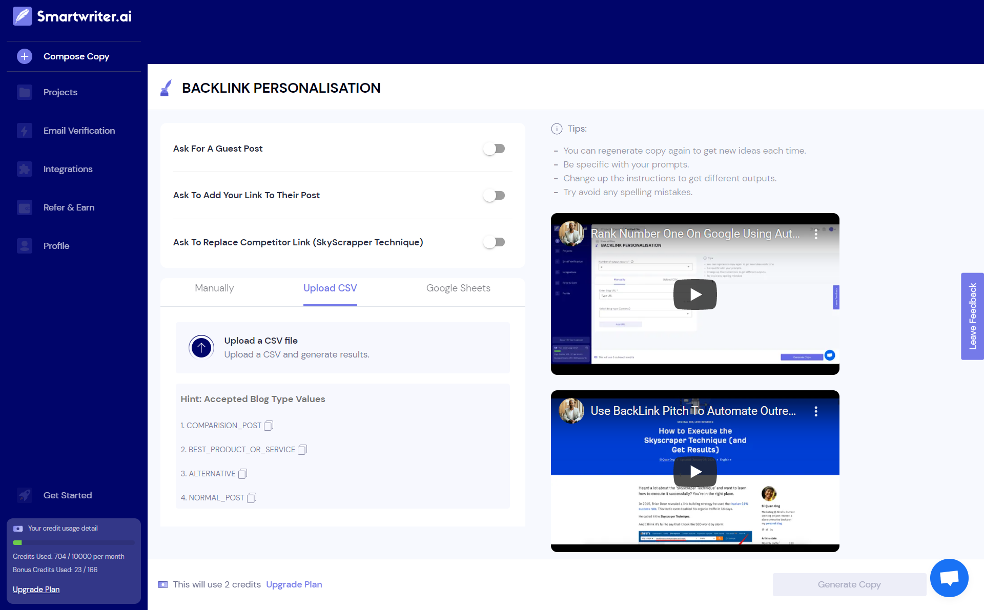Click the Integrations puzzle icon

[24, 169]
